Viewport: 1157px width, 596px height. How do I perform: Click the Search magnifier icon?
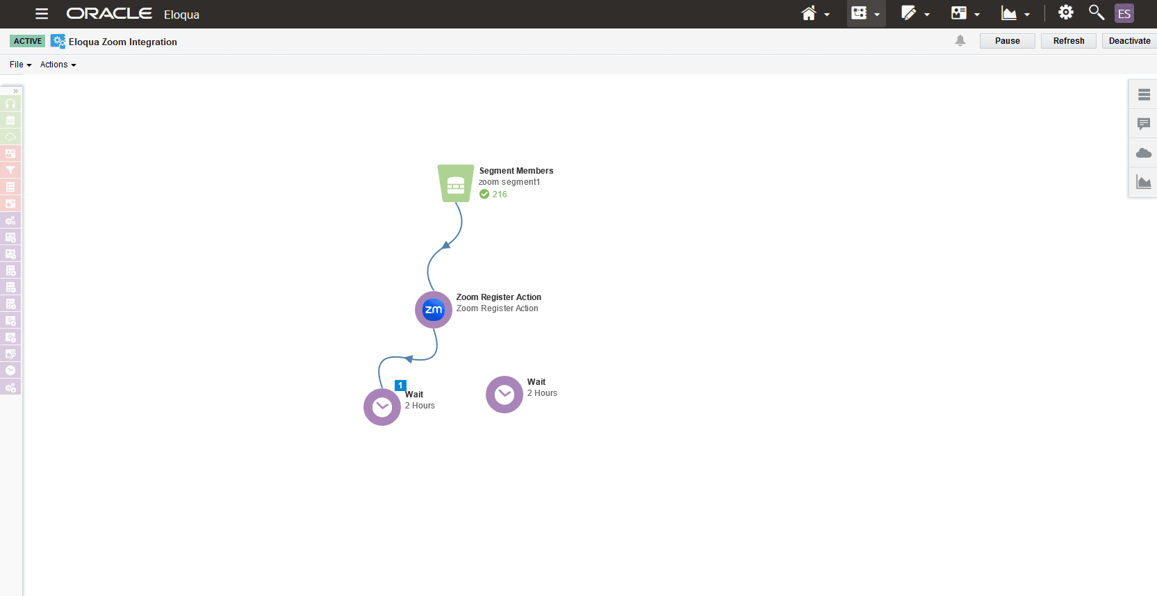[1097, 13]
